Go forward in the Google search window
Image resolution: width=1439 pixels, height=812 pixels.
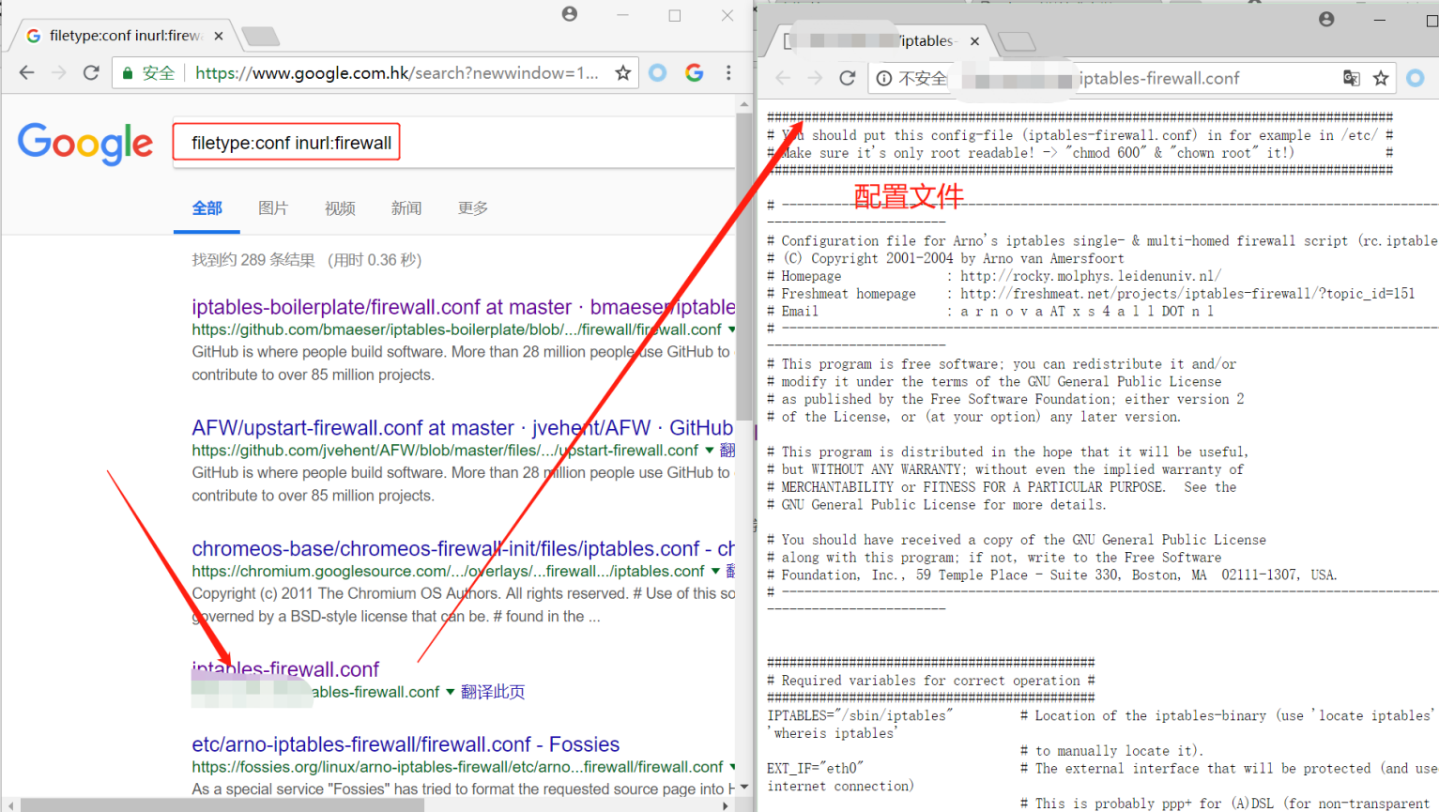[59, 73]
